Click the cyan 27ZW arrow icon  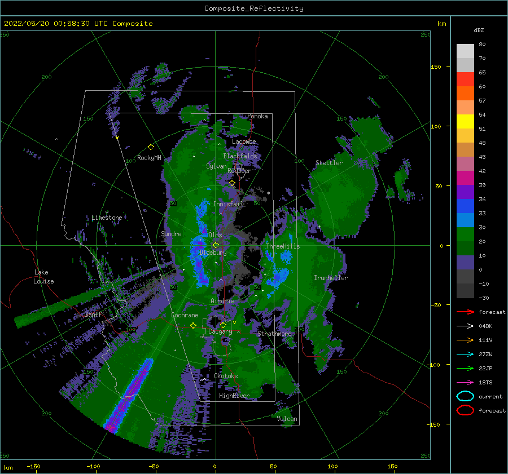[465, 355]
